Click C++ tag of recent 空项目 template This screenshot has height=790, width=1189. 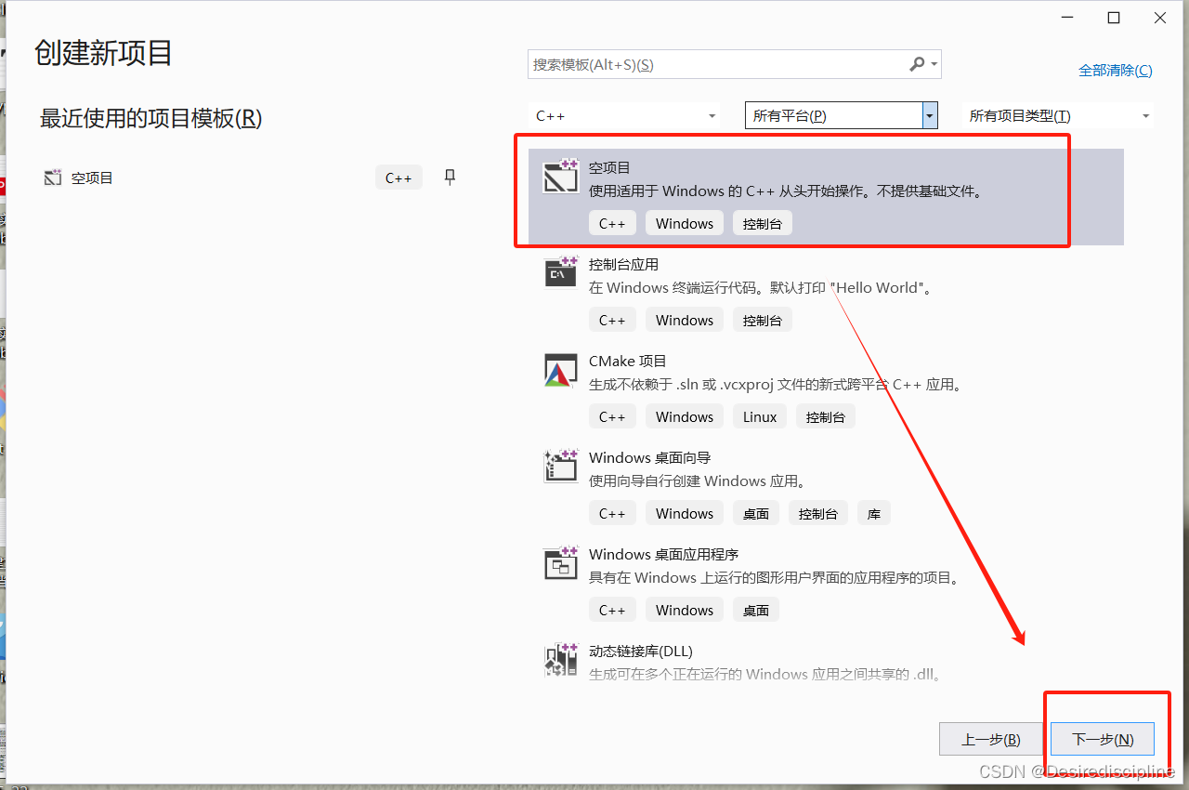click(399, 178)
